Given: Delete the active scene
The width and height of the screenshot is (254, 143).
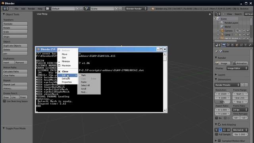Looking at the screenshot, I should pos(120,9).
